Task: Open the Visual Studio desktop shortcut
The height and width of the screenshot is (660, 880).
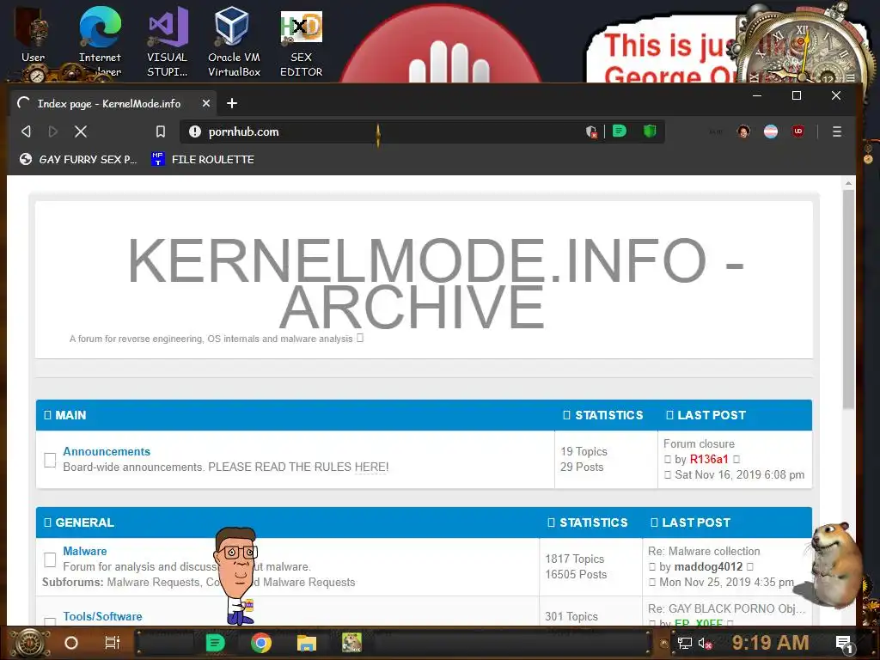Action: [168, 40]
